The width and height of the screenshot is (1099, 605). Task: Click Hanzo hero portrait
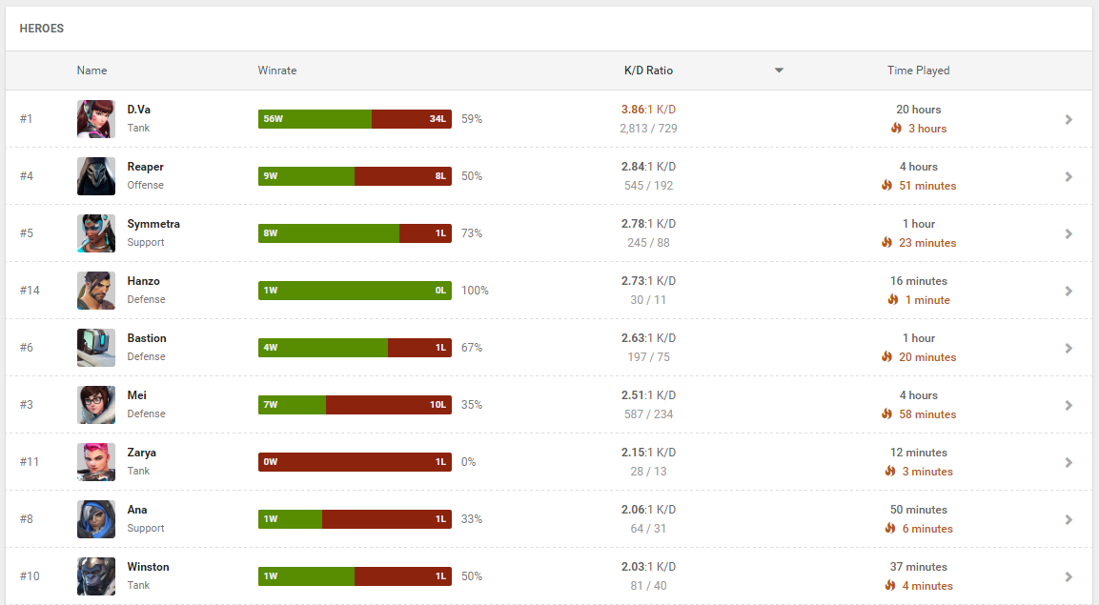pos(96,291)
